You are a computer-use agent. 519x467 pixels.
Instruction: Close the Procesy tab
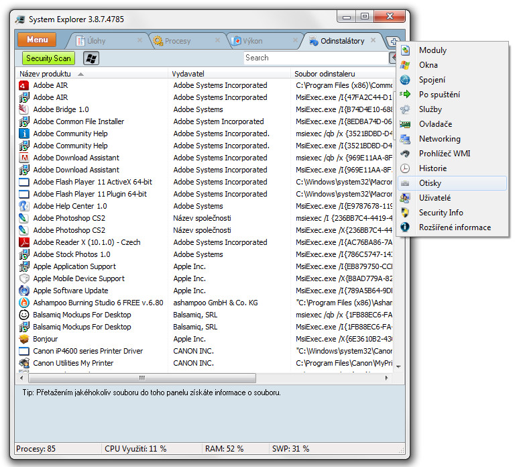pyautogui.click(x=217, y=40)
